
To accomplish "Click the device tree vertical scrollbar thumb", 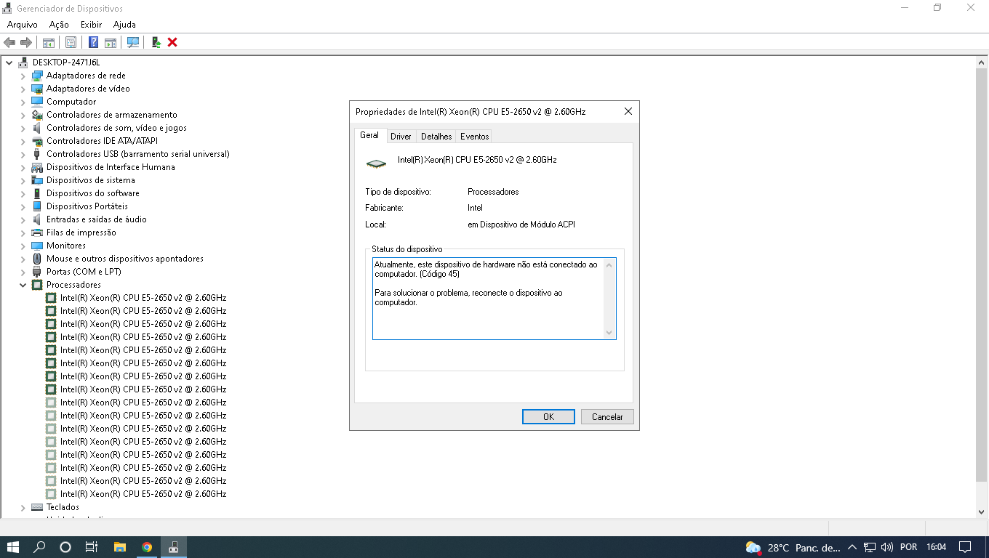I will (x=982, y=275).
